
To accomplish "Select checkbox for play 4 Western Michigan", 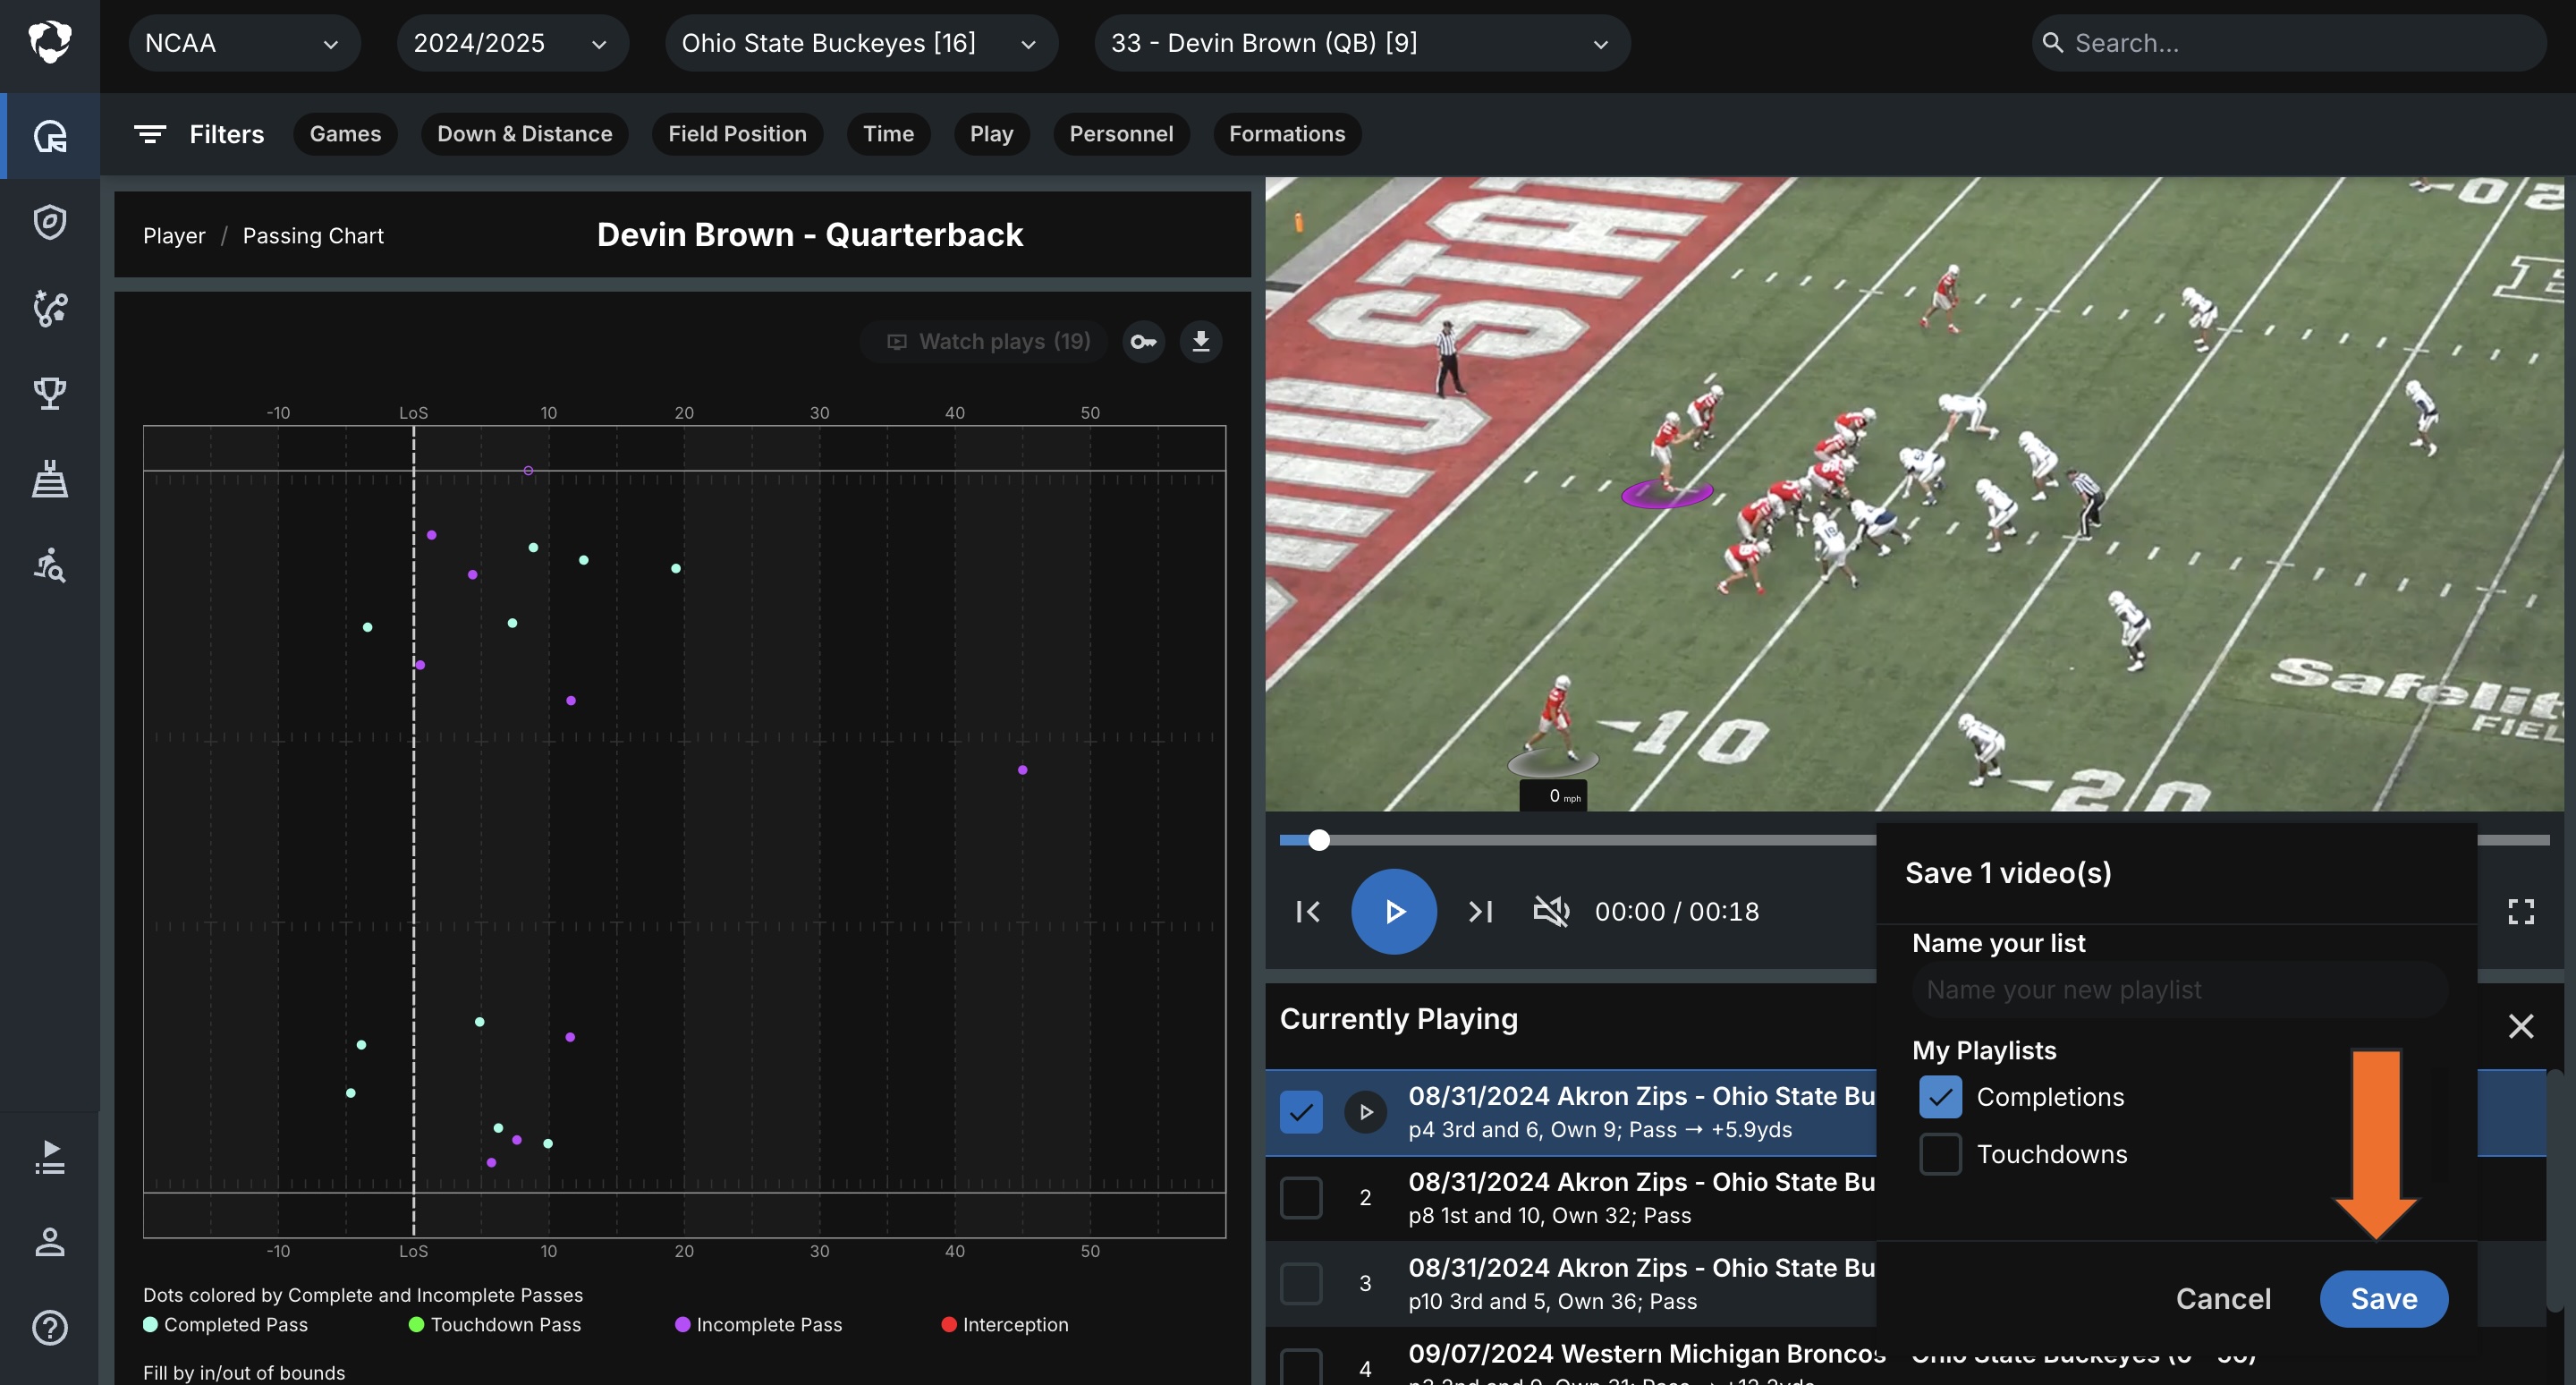I will (x=1301, y=1368).
